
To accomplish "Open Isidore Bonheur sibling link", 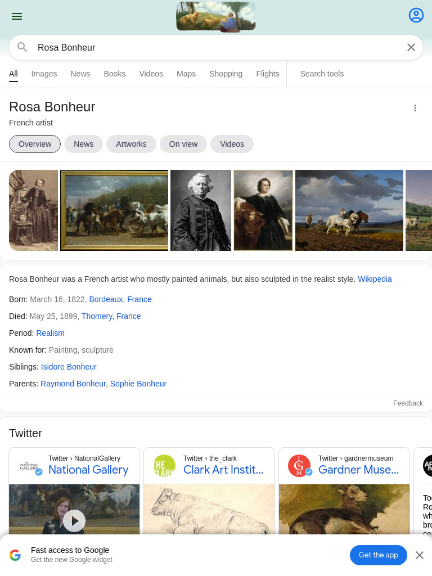I will [69, 367].
